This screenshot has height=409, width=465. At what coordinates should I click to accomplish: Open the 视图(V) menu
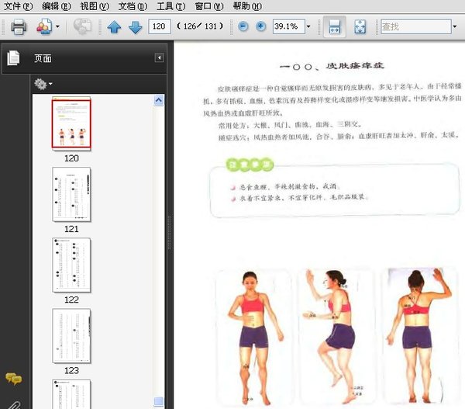(95, 6)
